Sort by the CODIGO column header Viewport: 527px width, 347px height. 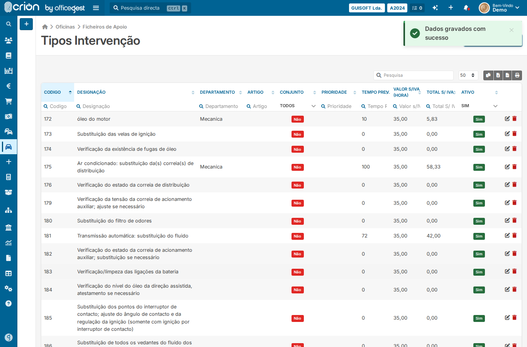pos(58,92)
